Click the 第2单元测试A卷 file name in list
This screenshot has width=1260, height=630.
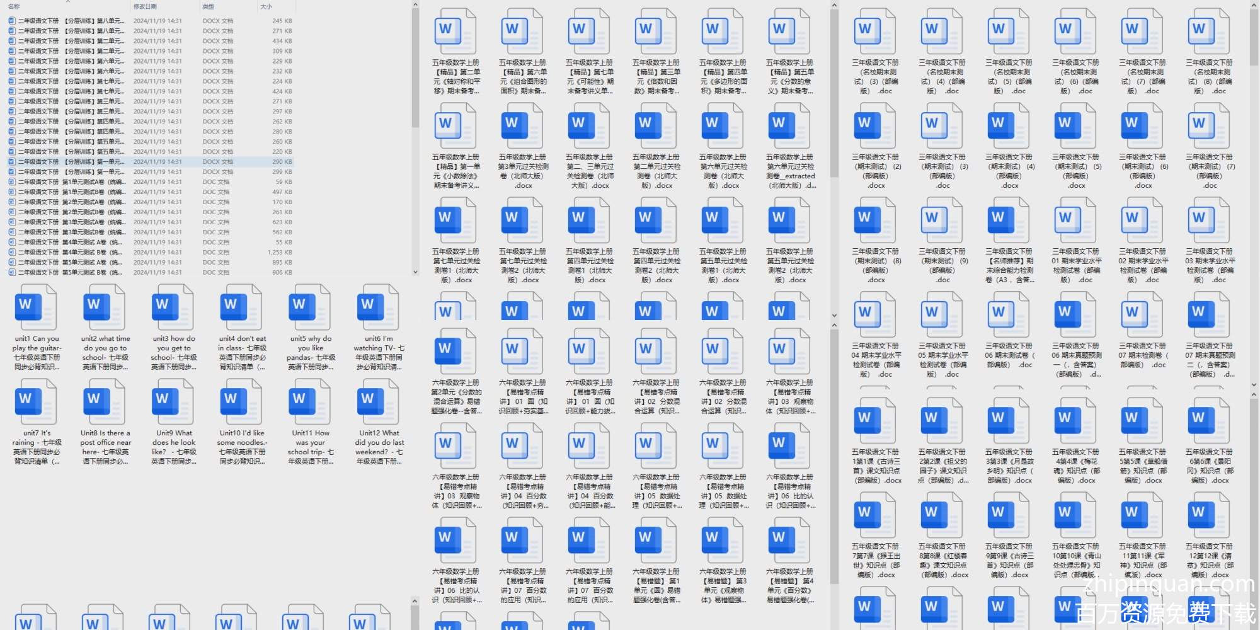tap(71, 202)
